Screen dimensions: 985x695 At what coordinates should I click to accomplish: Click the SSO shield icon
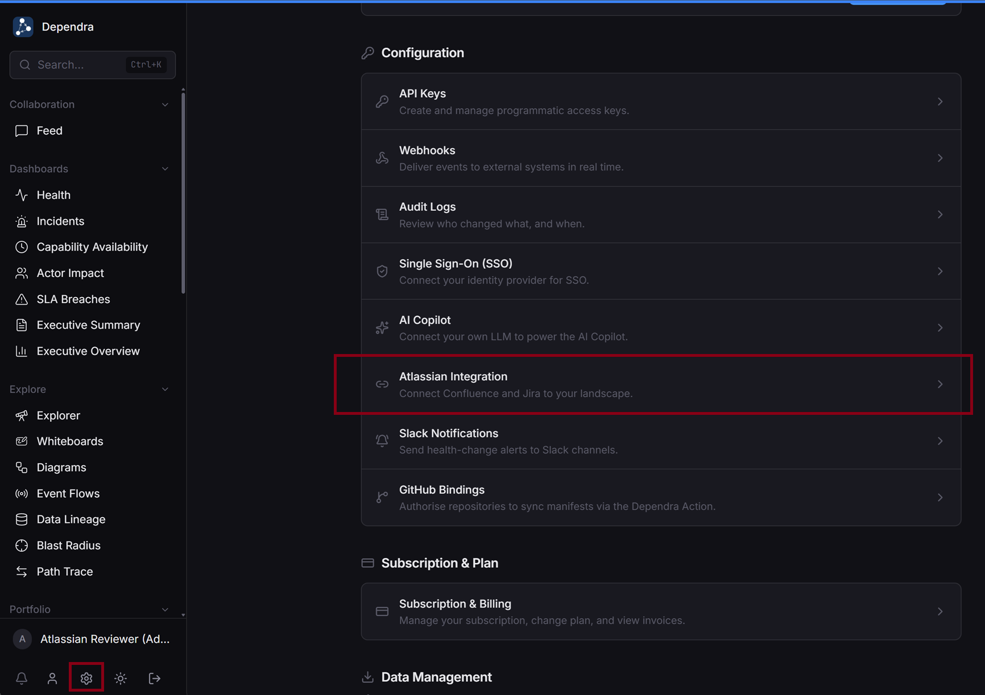382,271
